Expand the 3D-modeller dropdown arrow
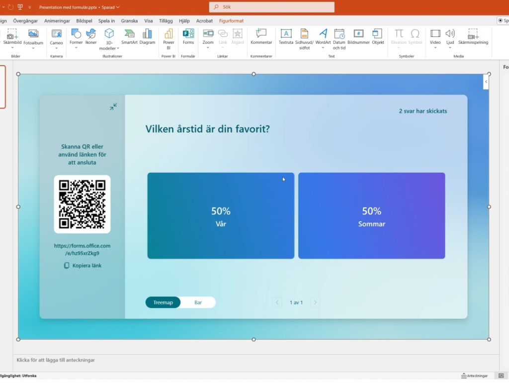The image size is (509, 383). click(118, 48)
